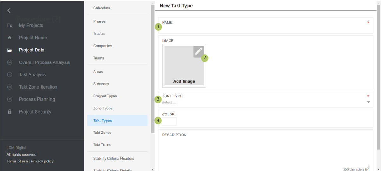The image size is (381, 171).
Task: Pick a color in the Color swatch
Action: coord(169,121)
